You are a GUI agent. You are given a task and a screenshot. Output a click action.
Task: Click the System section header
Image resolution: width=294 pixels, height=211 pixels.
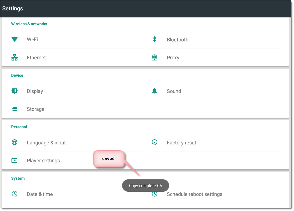pos(18,178)
